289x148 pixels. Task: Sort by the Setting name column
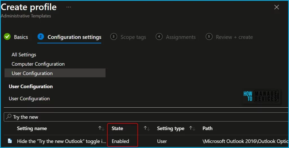pyautogui.click(x=101, y=129)
